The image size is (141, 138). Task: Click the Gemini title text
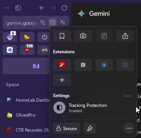(99, 13)
